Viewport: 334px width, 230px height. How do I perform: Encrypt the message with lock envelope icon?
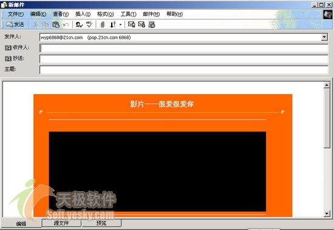pos(141,25)
